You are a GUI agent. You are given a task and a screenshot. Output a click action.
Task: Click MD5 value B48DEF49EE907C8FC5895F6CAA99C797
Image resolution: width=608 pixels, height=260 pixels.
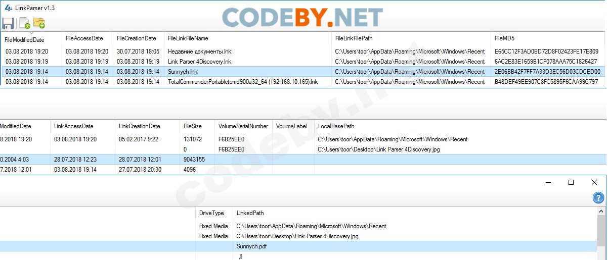546,82
